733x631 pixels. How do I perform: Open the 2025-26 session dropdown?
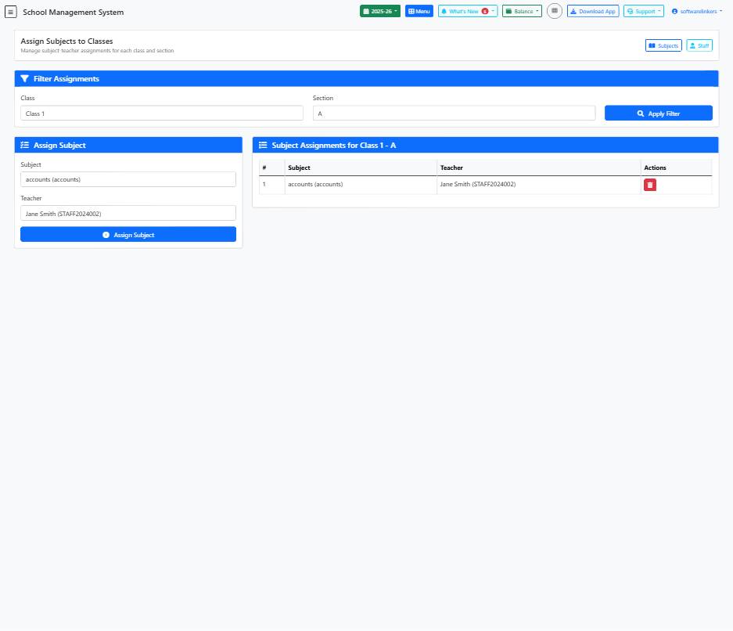pos(380,11)
